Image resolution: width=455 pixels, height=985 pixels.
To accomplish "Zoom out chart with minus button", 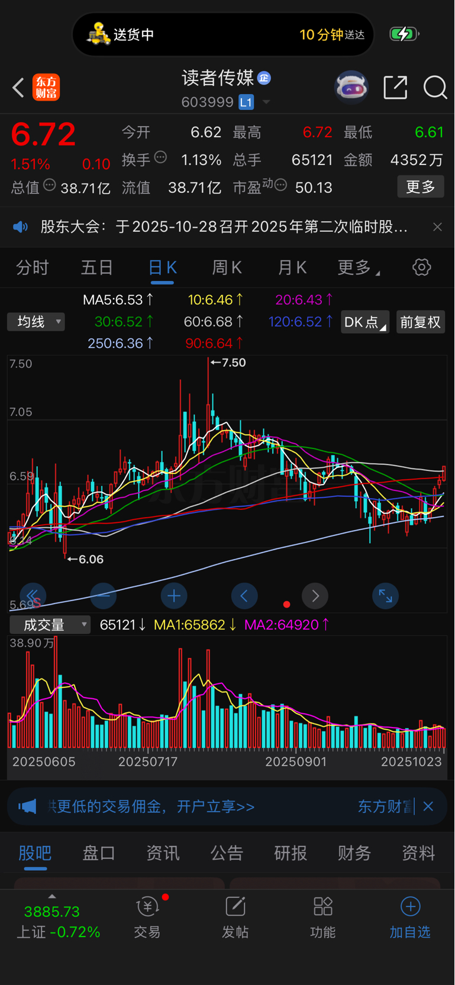I will tap(103, 596).
